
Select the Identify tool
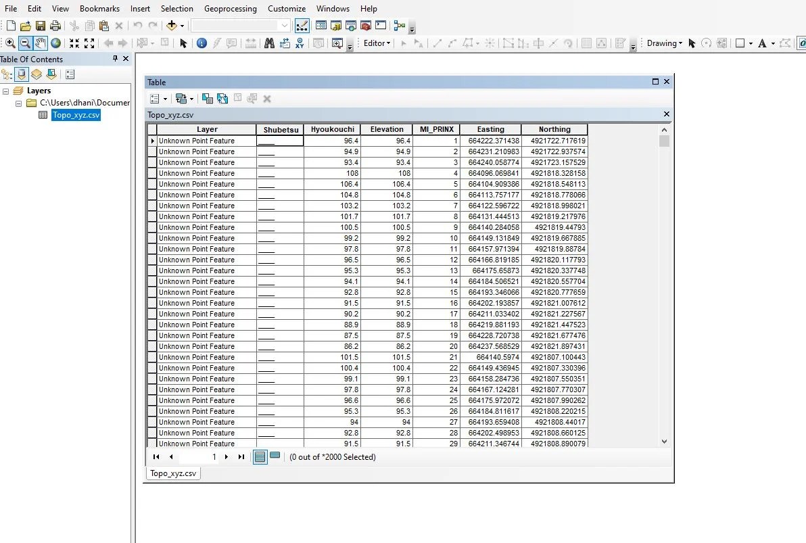[x=201, y=43]
